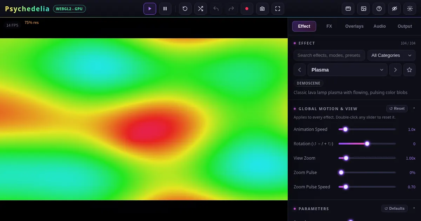
Task: Open the presets panel icon
Action: (348, 9)
